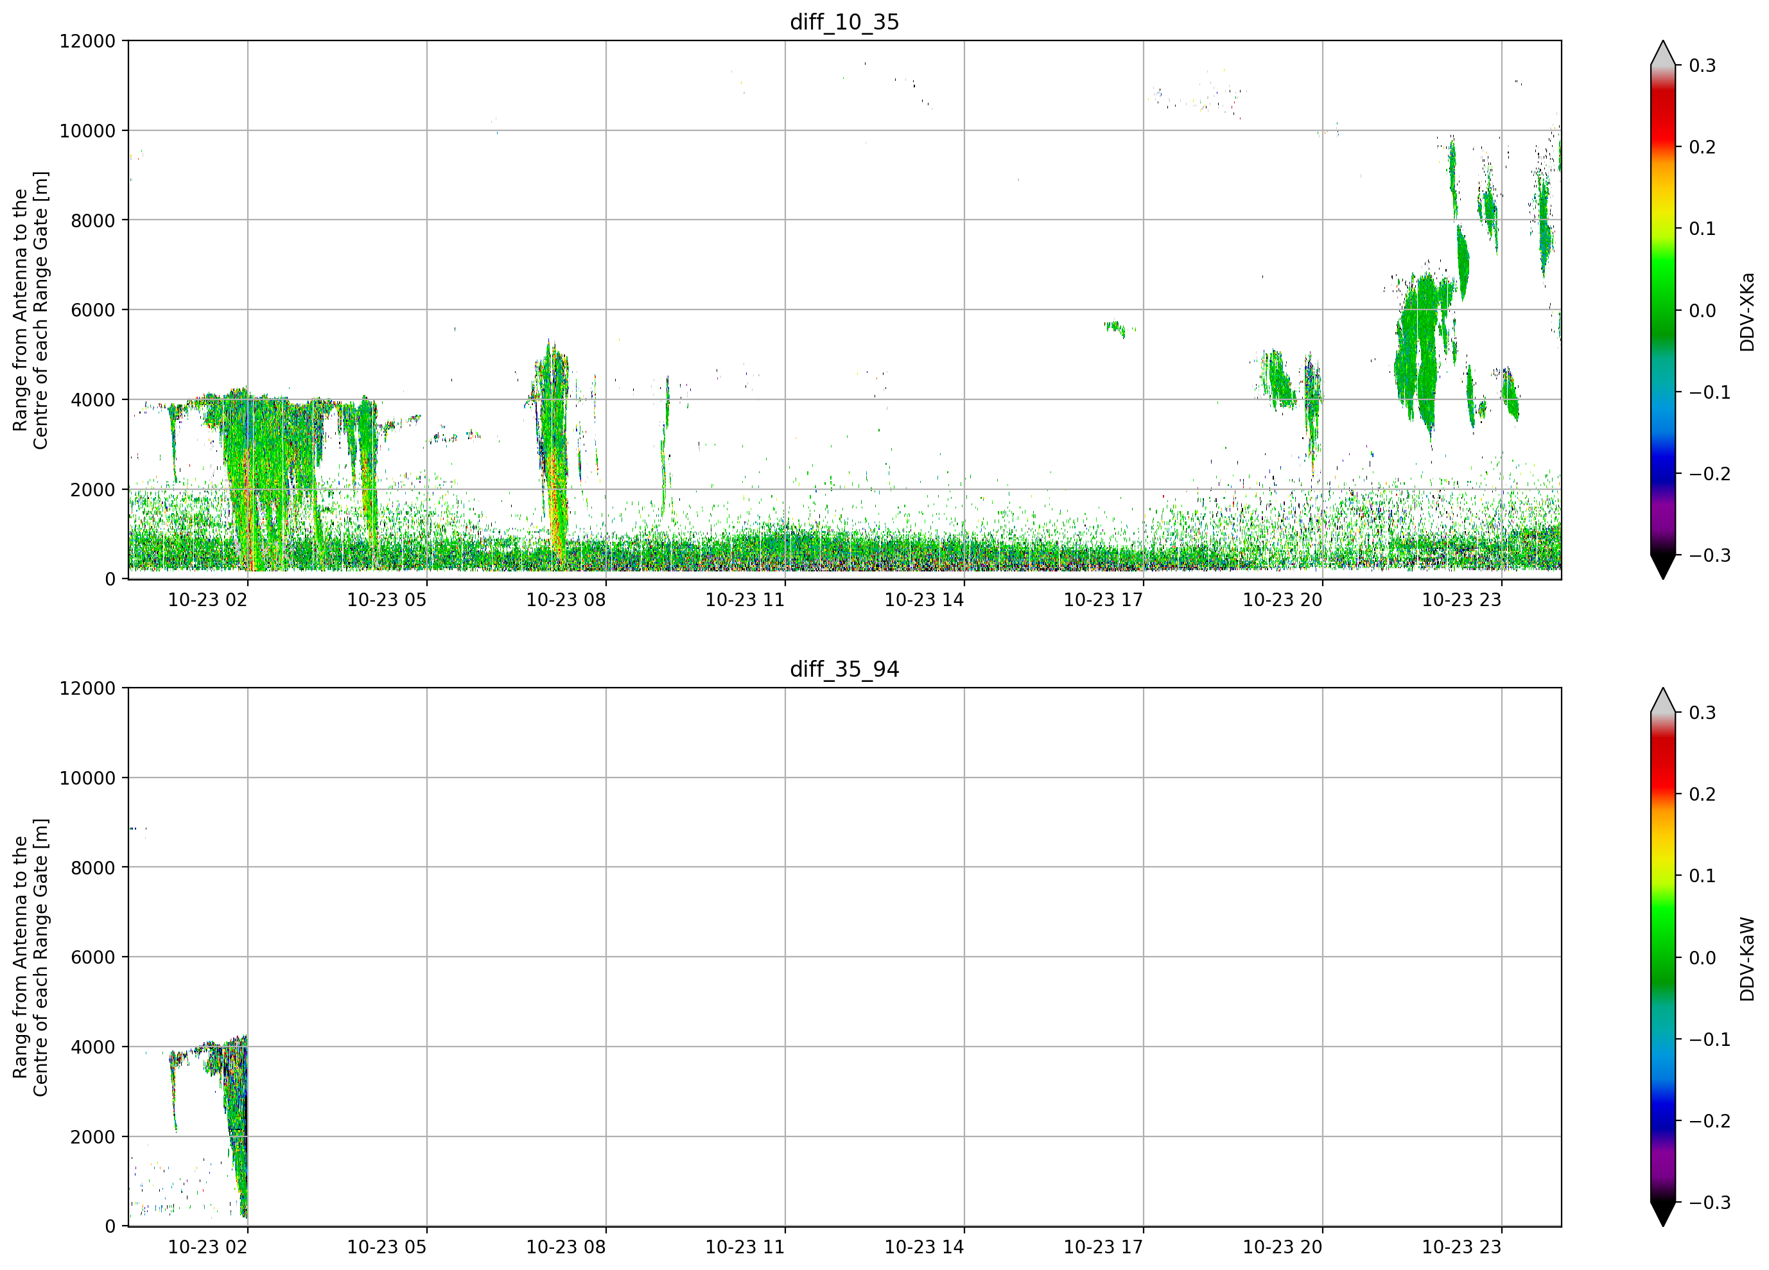Click the upper arrow of the DDV-XKa colorbar

click(x=1663, y=53)
